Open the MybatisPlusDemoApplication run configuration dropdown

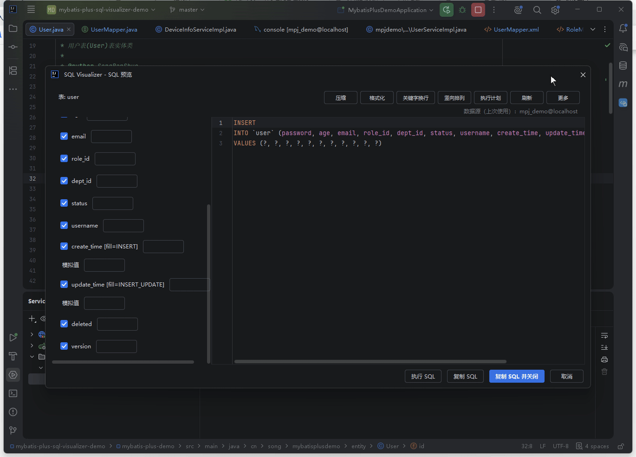coord(385,9)
